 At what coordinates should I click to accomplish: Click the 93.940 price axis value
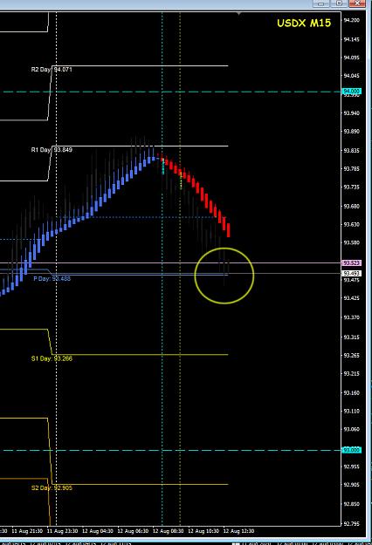click(x=351, y=113)
